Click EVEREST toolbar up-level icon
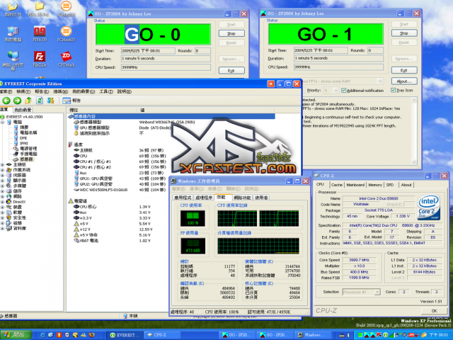Screen dimensions: 453x340 pyautogui.click(x=28, y=101)
